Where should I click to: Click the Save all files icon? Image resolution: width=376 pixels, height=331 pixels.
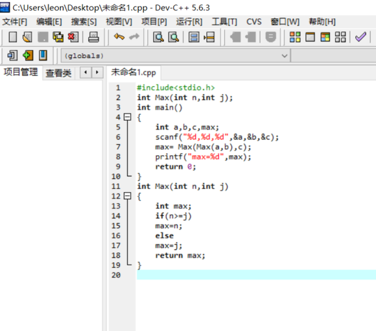coord(58,37)
